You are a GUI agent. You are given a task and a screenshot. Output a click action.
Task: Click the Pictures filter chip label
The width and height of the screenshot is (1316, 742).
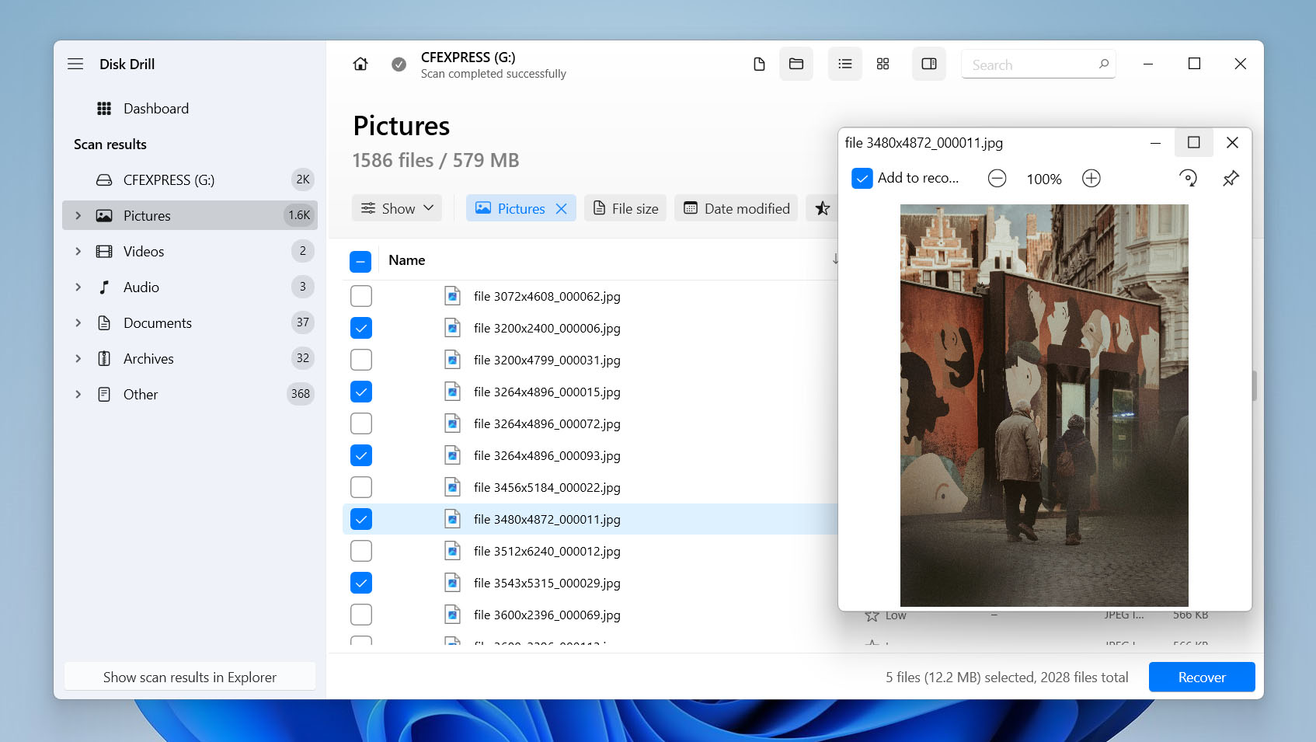[521, 208]
